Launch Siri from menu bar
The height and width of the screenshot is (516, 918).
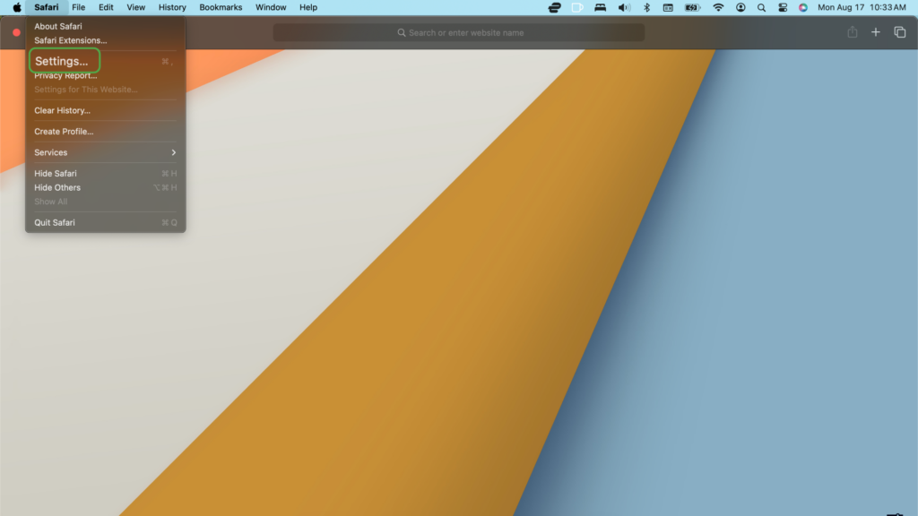pyautogui.click(x=803, y=7)
